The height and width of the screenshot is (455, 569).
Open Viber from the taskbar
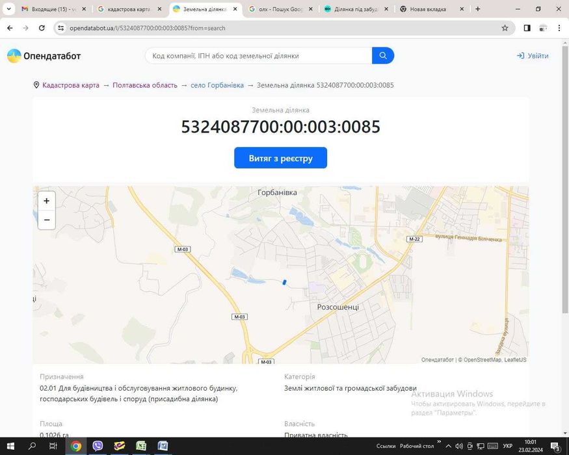click(98, 446)
